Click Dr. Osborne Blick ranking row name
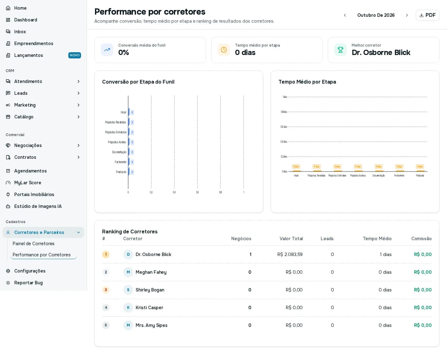 [x=153, y=254]
